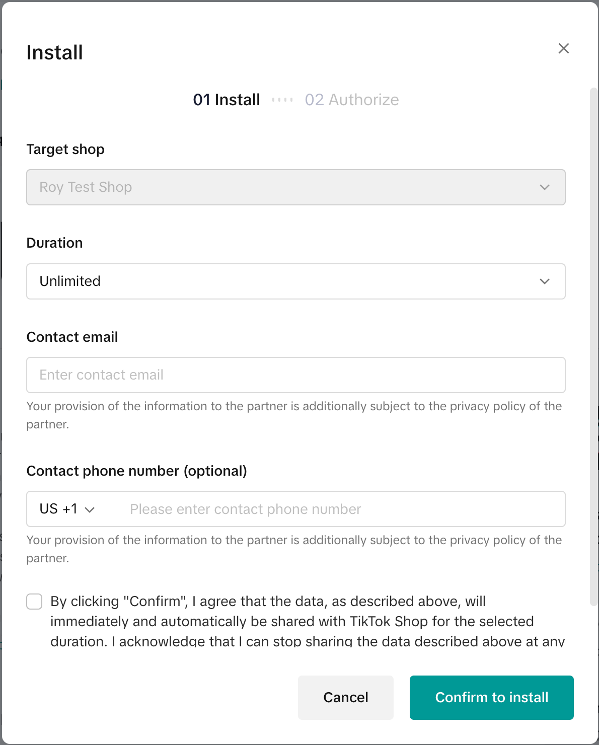Click the small chevron beside US +1
This screenshot has height=745, width=599.
click(x=90, y=509)
